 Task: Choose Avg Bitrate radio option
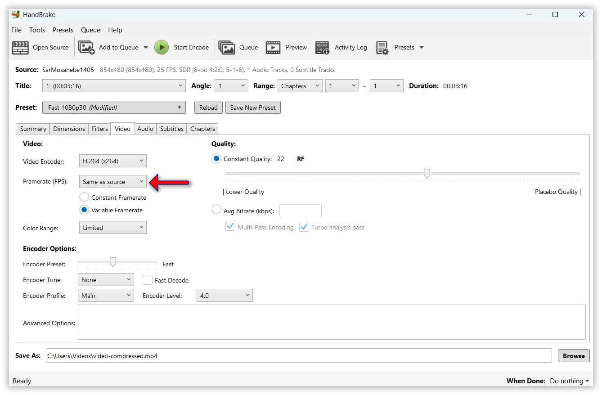tap(216, 210)
